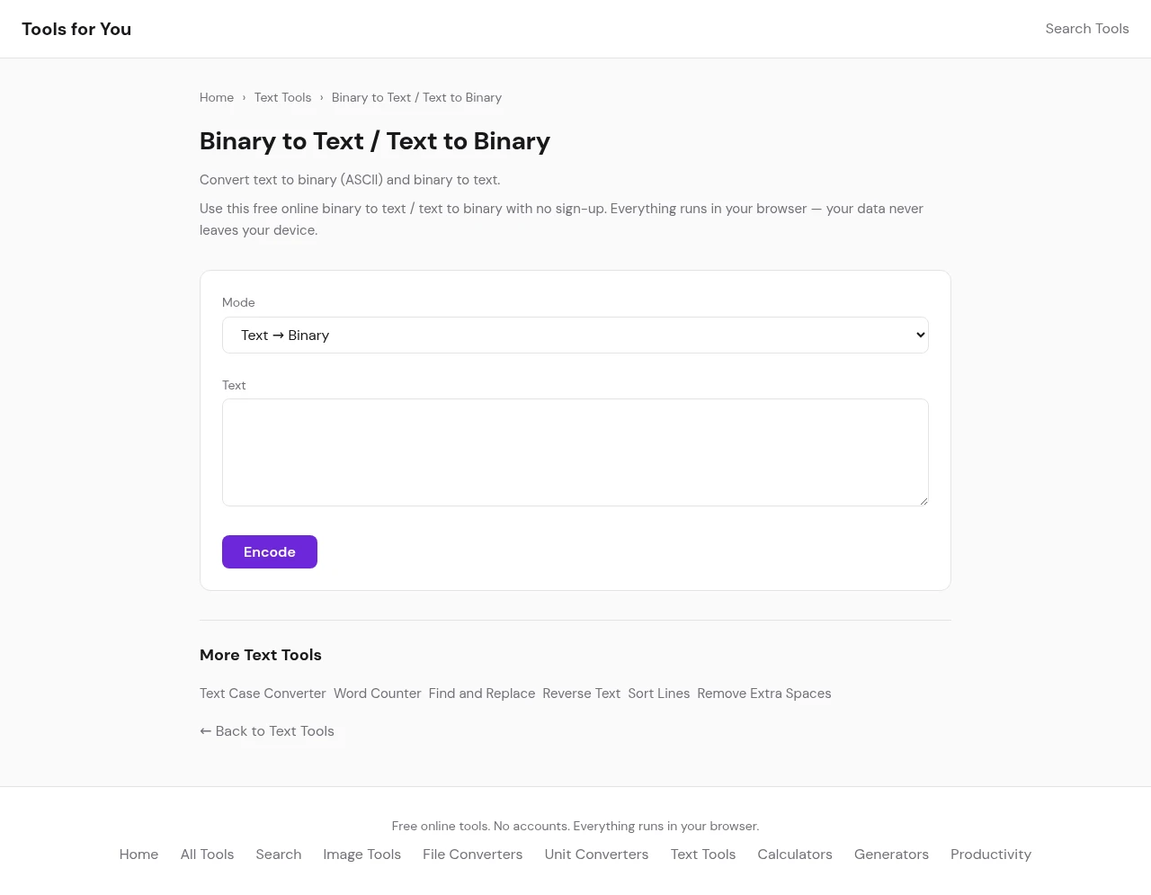The image size is (1151, 895).
Task: Open the Sort Lines tool
Action: [x=658, y=694]
